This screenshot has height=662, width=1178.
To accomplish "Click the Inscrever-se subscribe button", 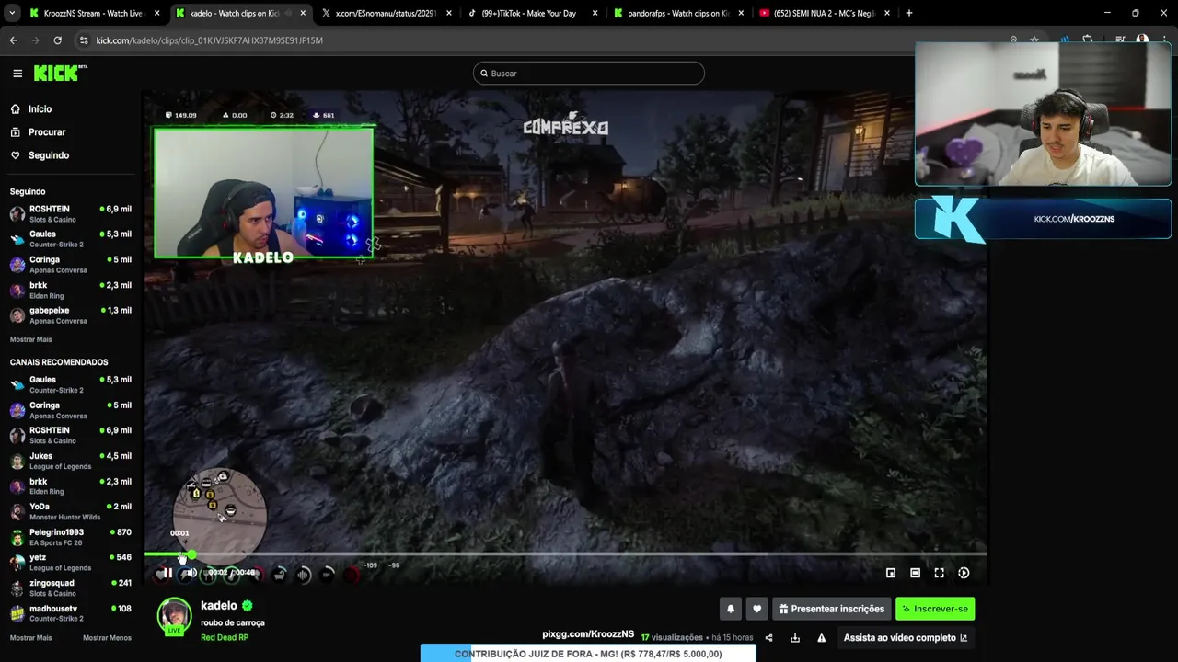I will (935, 609).
